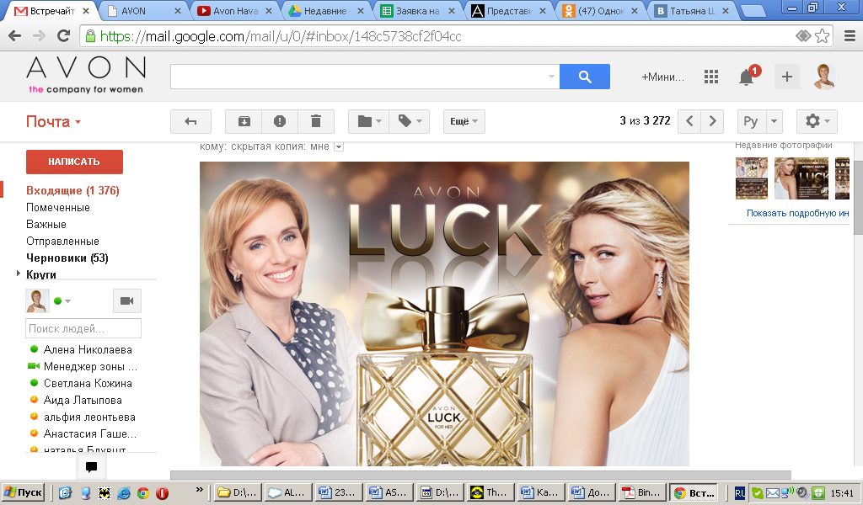Open chat with альфия леонтьева
This screenshot has width=863, height=505.
coord(89,417)
